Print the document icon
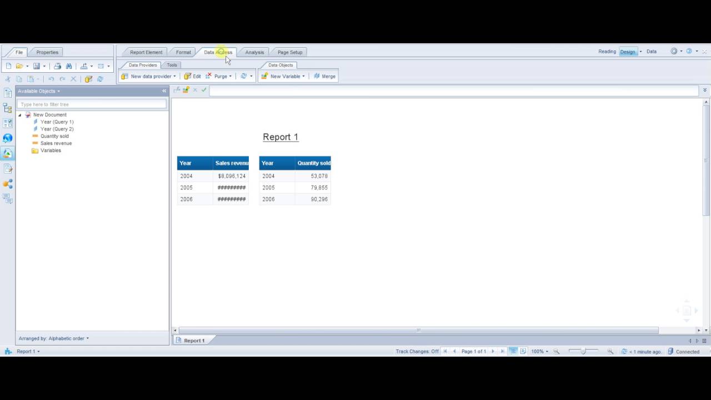 (57, 66)
